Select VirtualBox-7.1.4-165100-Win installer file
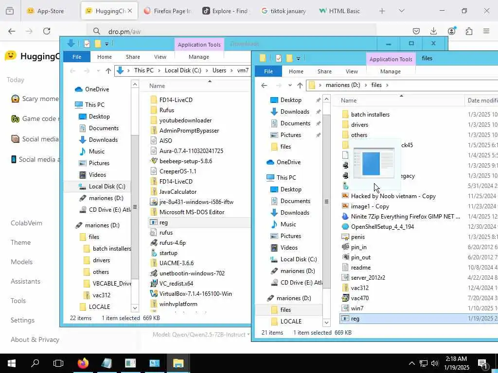Screen dimensions: 498x373 (x=196, y=294)
